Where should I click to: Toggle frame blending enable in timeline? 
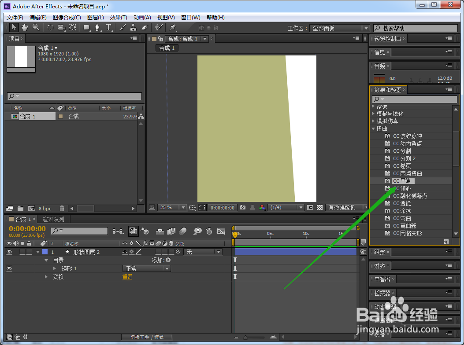click(x=171, y=231)
